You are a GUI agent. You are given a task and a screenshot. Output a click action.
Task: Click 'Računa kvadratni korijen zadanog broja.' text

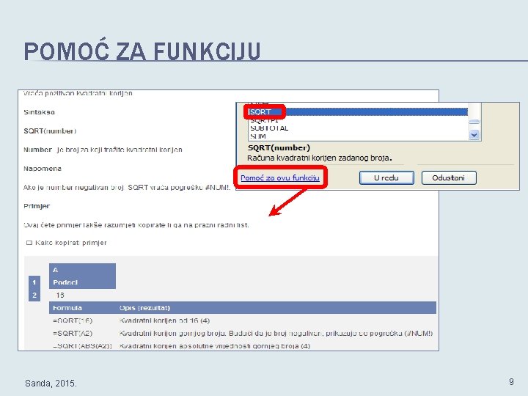(x=320, y=158)
